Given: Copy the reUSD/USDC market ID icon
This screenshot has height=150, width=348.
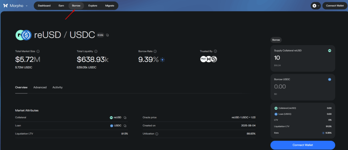Looking at the screenshot, I should pyautogui.click(x=107, y=35).
